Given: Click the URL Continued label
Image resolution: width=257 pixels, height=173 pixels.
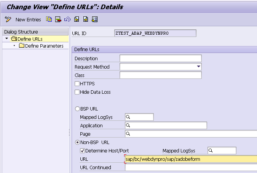Looking at the screenshot, I should click(96, 167).
